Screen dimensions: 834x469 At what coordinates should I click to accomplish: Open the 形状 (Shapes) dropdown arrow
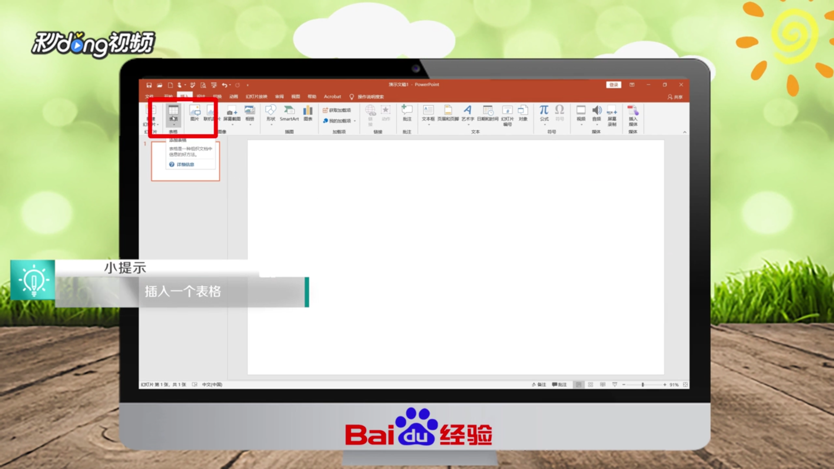(x=271, y=125)
